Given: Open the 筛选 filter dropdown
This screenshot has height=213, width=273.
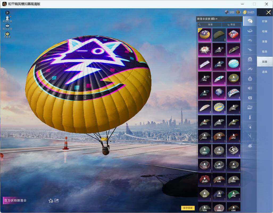Looking at the screenshot, I should (x=231, y=24).
